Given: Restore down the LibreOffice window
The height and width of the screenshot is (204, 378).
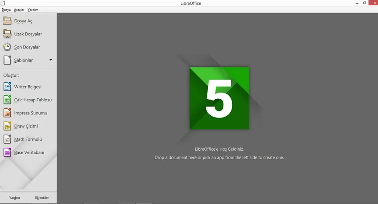Looking at the screenshot, I should (364, 3).
